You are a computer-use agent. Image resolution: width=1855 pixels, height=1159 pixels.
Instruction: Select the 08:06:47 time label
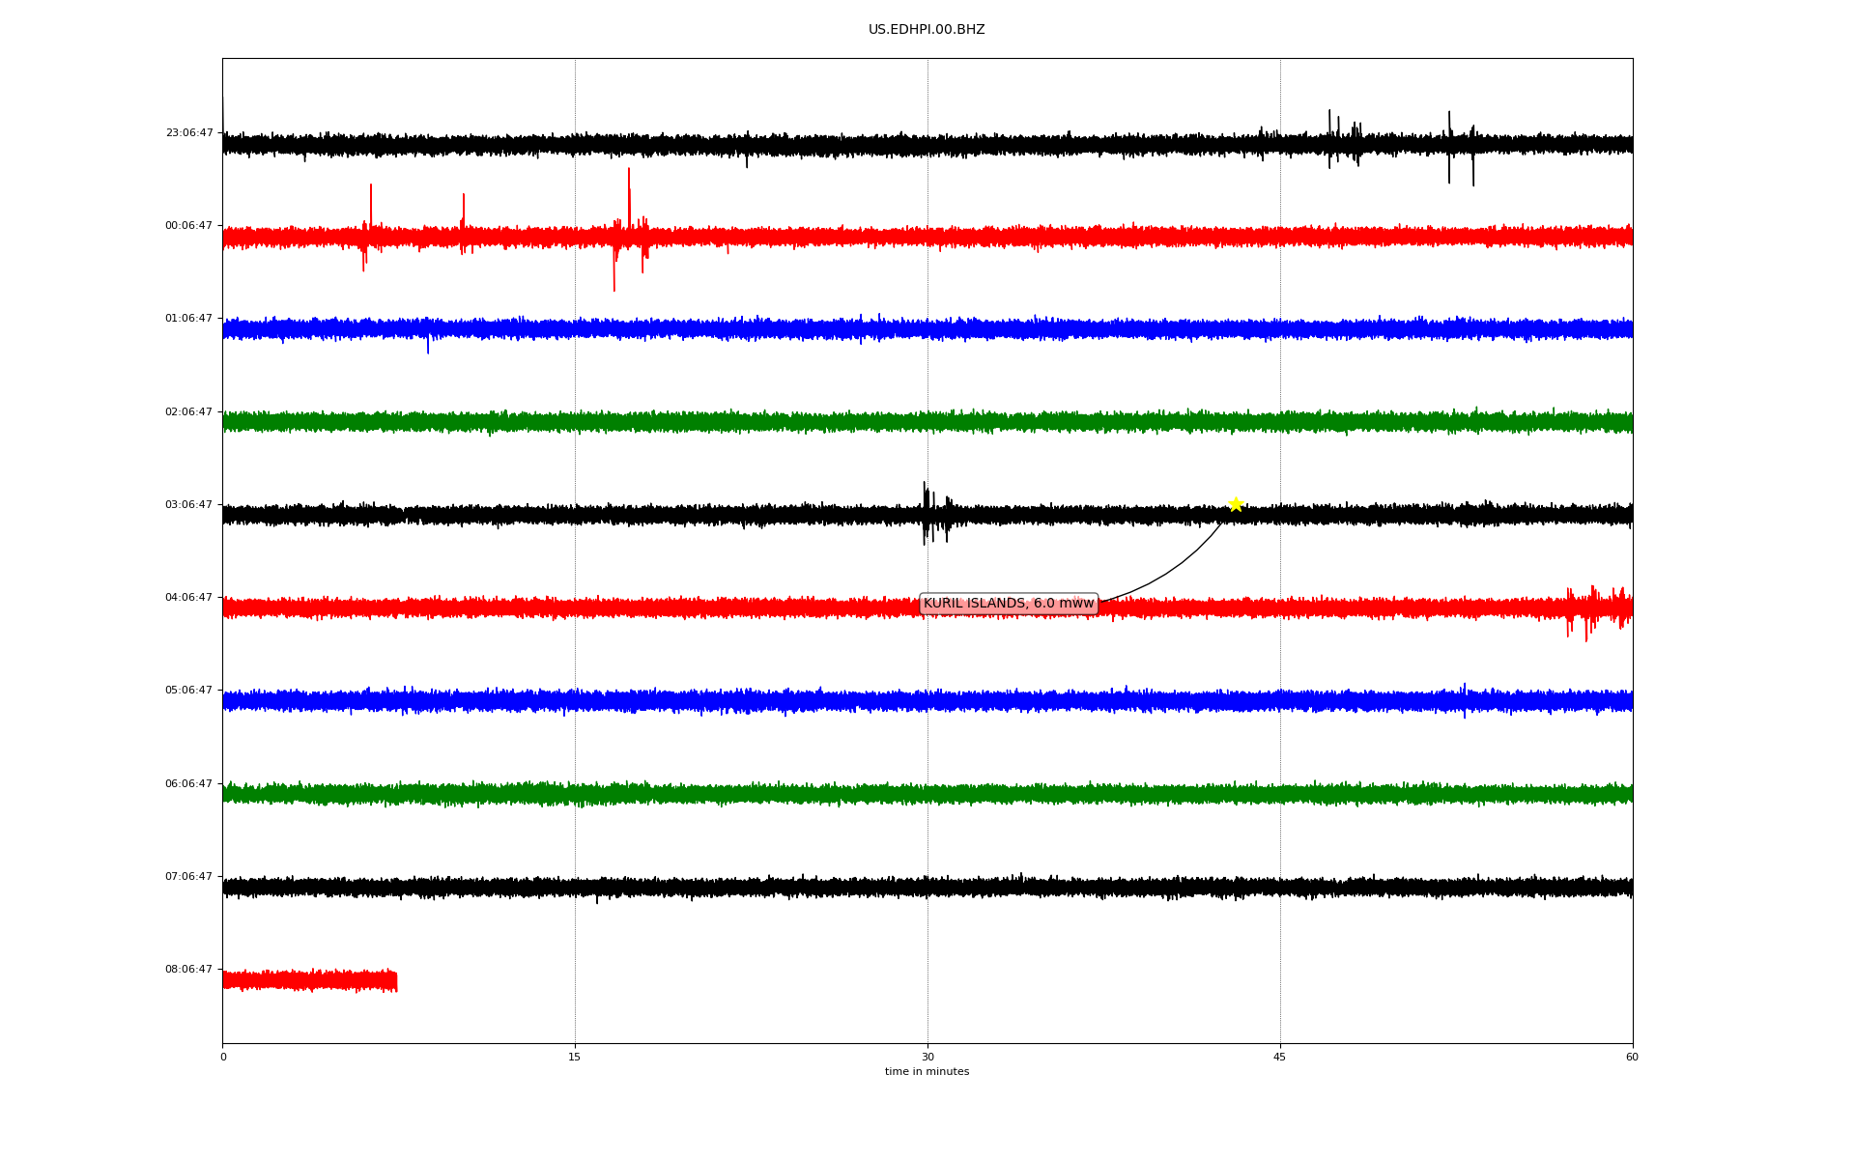[189, 970]
